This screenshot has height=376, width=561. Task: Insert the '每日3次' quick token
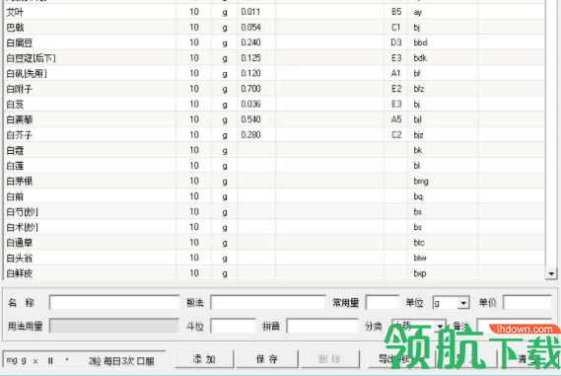(118, 360)
